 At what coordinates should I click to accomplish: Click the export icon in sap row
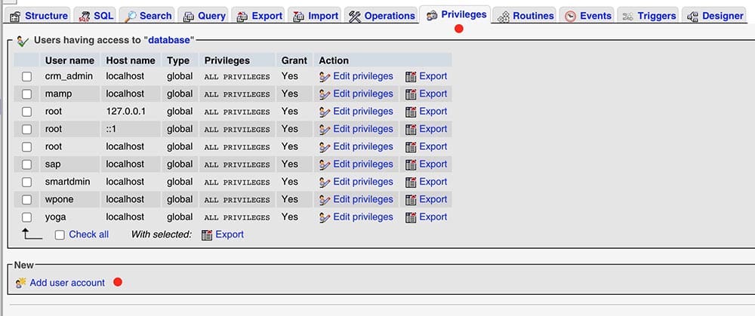[411, 165]
